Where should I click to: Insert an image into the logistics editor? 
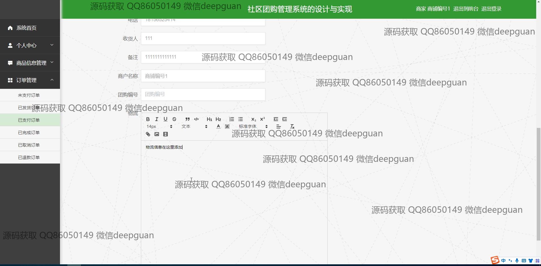pyautogui.click(x=157, y=134)
